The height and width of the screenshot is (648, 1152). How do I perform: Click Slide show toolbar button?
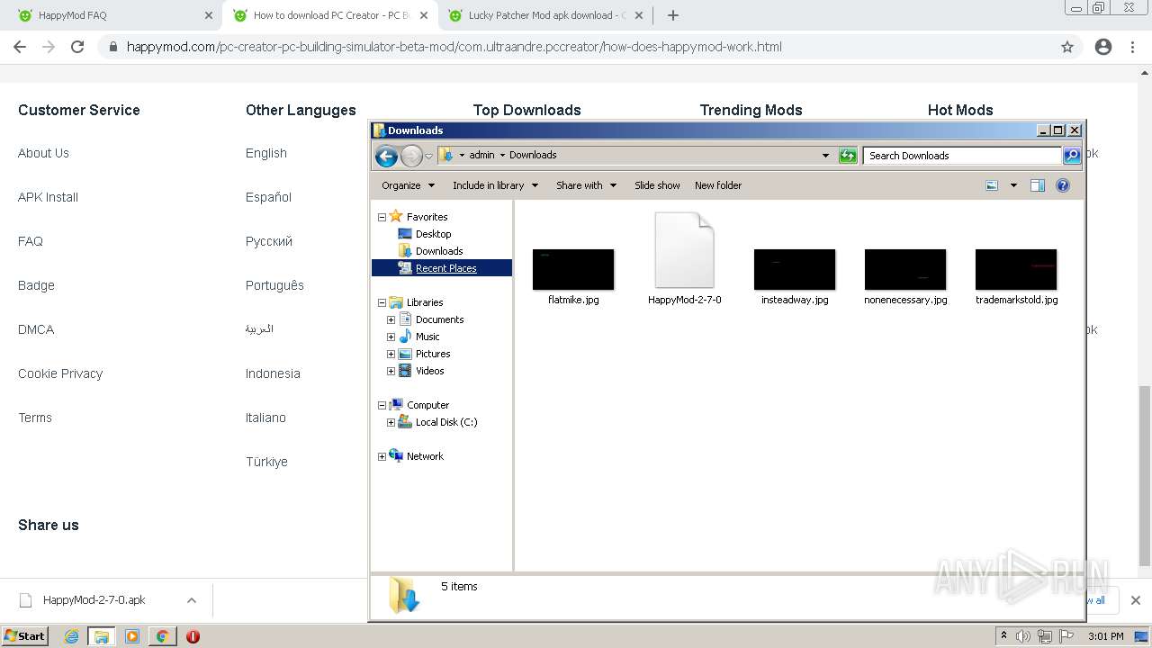coord(657,185)
